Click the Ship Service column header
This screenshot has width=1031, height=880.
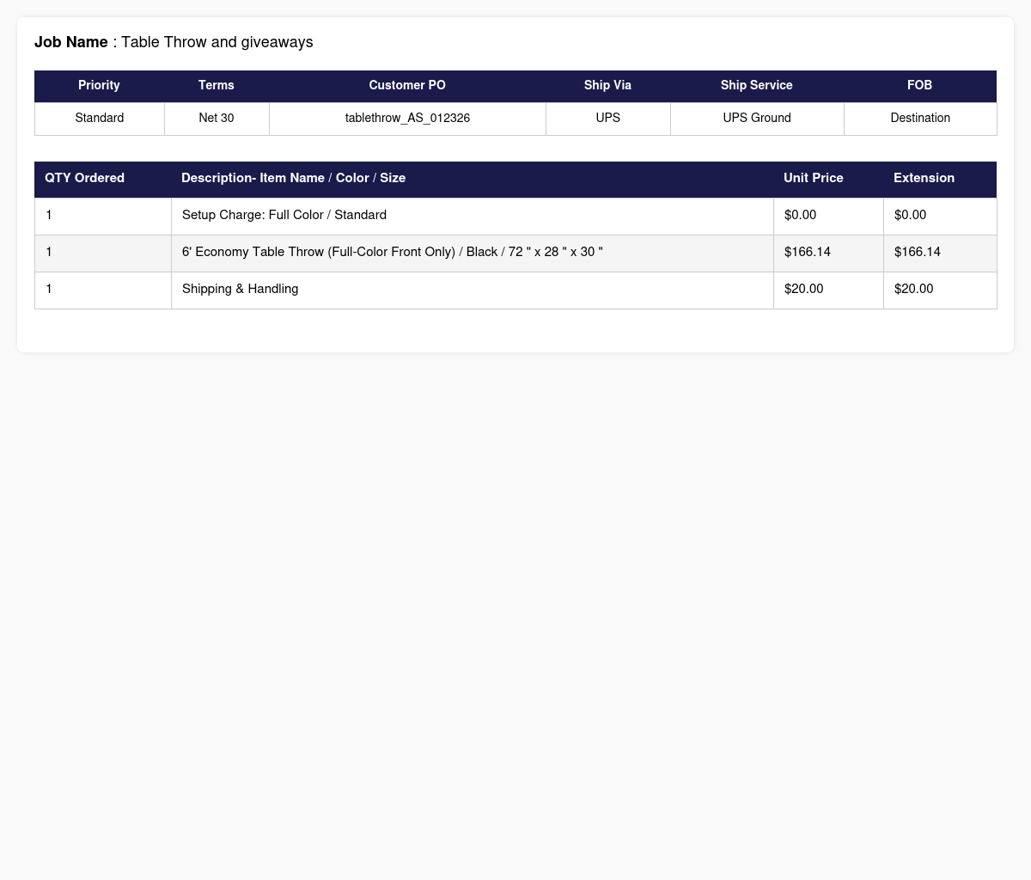coord(757,86)
